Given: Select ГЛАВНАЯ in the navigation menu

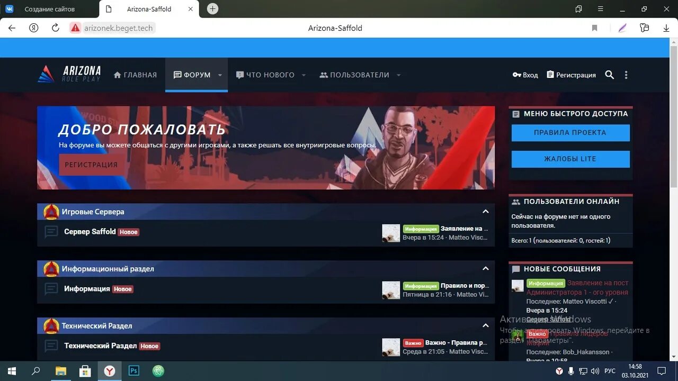Looking at the screenshot, I should (135, 75).
